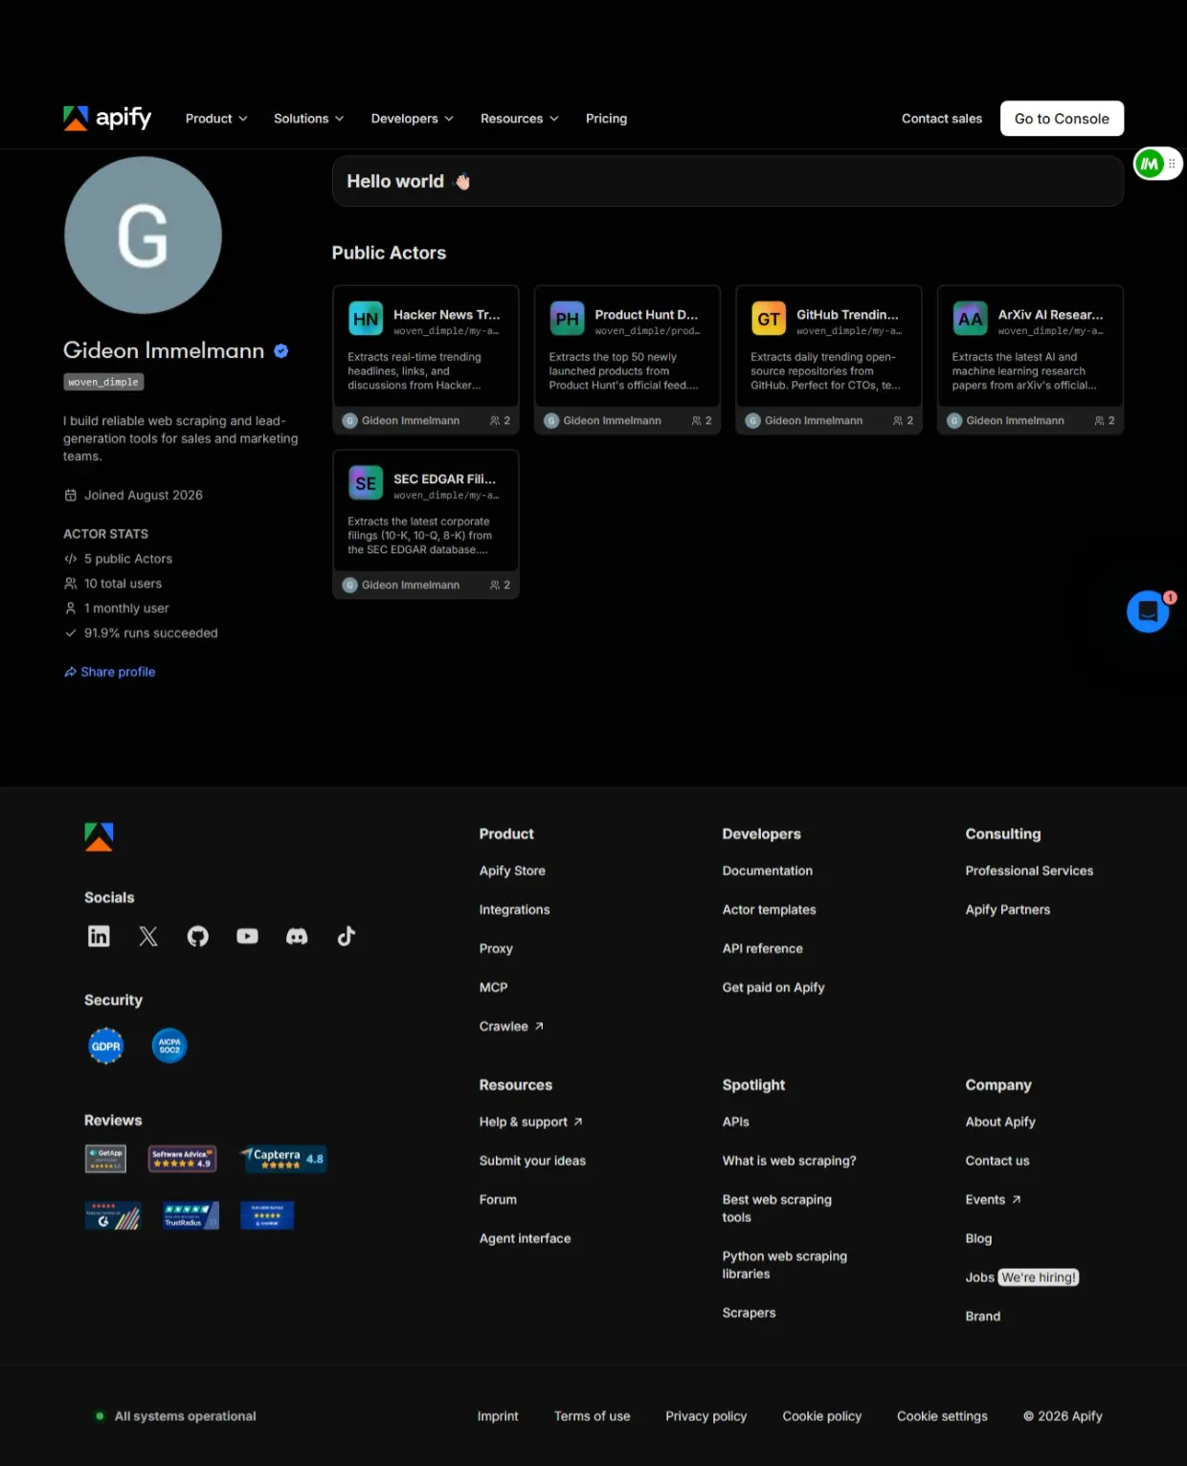Click the SE actor icon
The image size is (1187, 1466).
coord(366,483)
